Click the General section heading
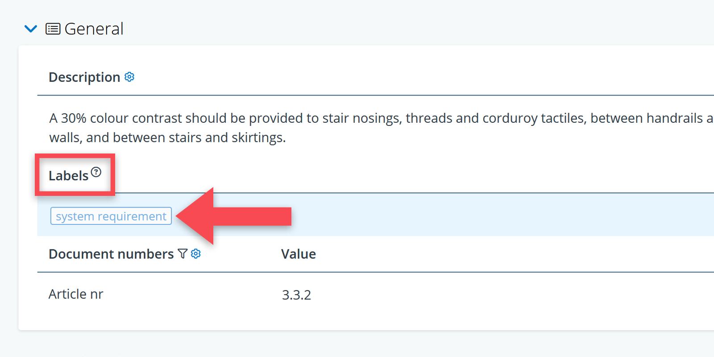 point(94,29)
